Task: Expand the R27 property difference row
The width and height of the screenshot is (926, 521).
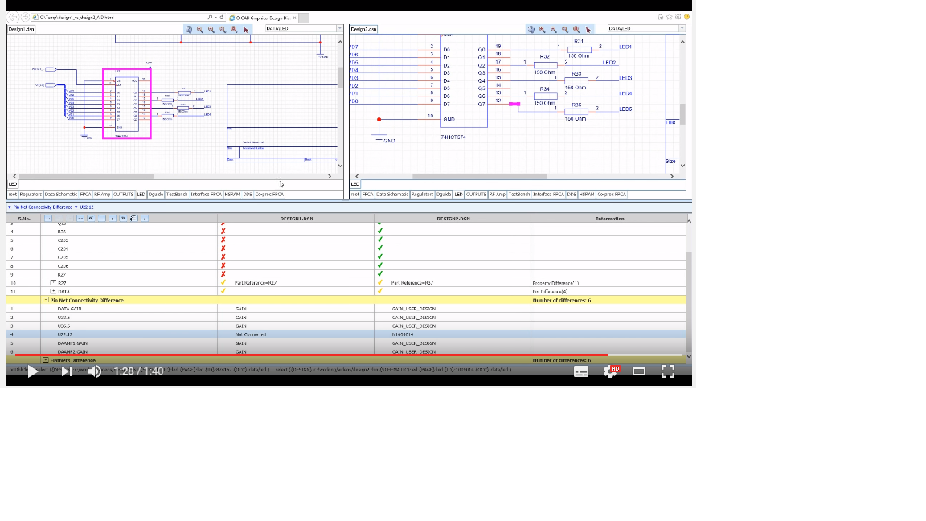Action: point(53,283)
